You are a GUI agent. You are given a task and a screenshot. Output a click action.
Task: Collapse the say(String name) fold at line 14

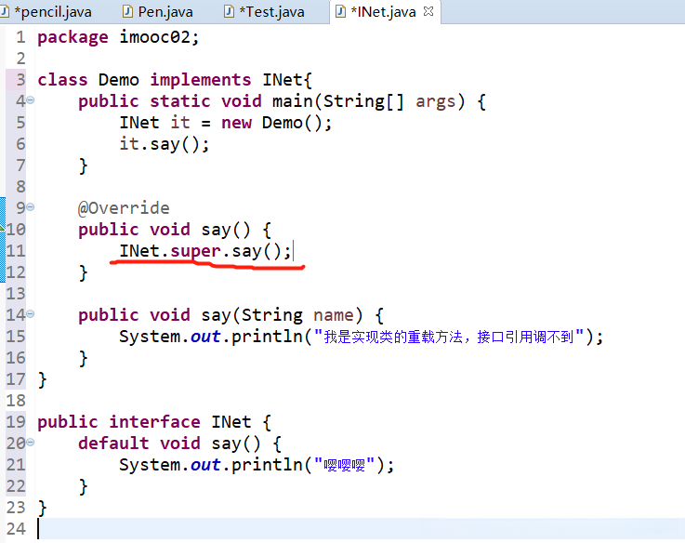tap(30, 314)
